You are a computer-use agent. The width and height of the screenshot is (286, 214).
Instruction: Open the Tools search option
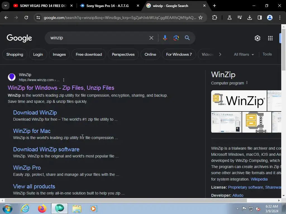(x=267, y=54)
